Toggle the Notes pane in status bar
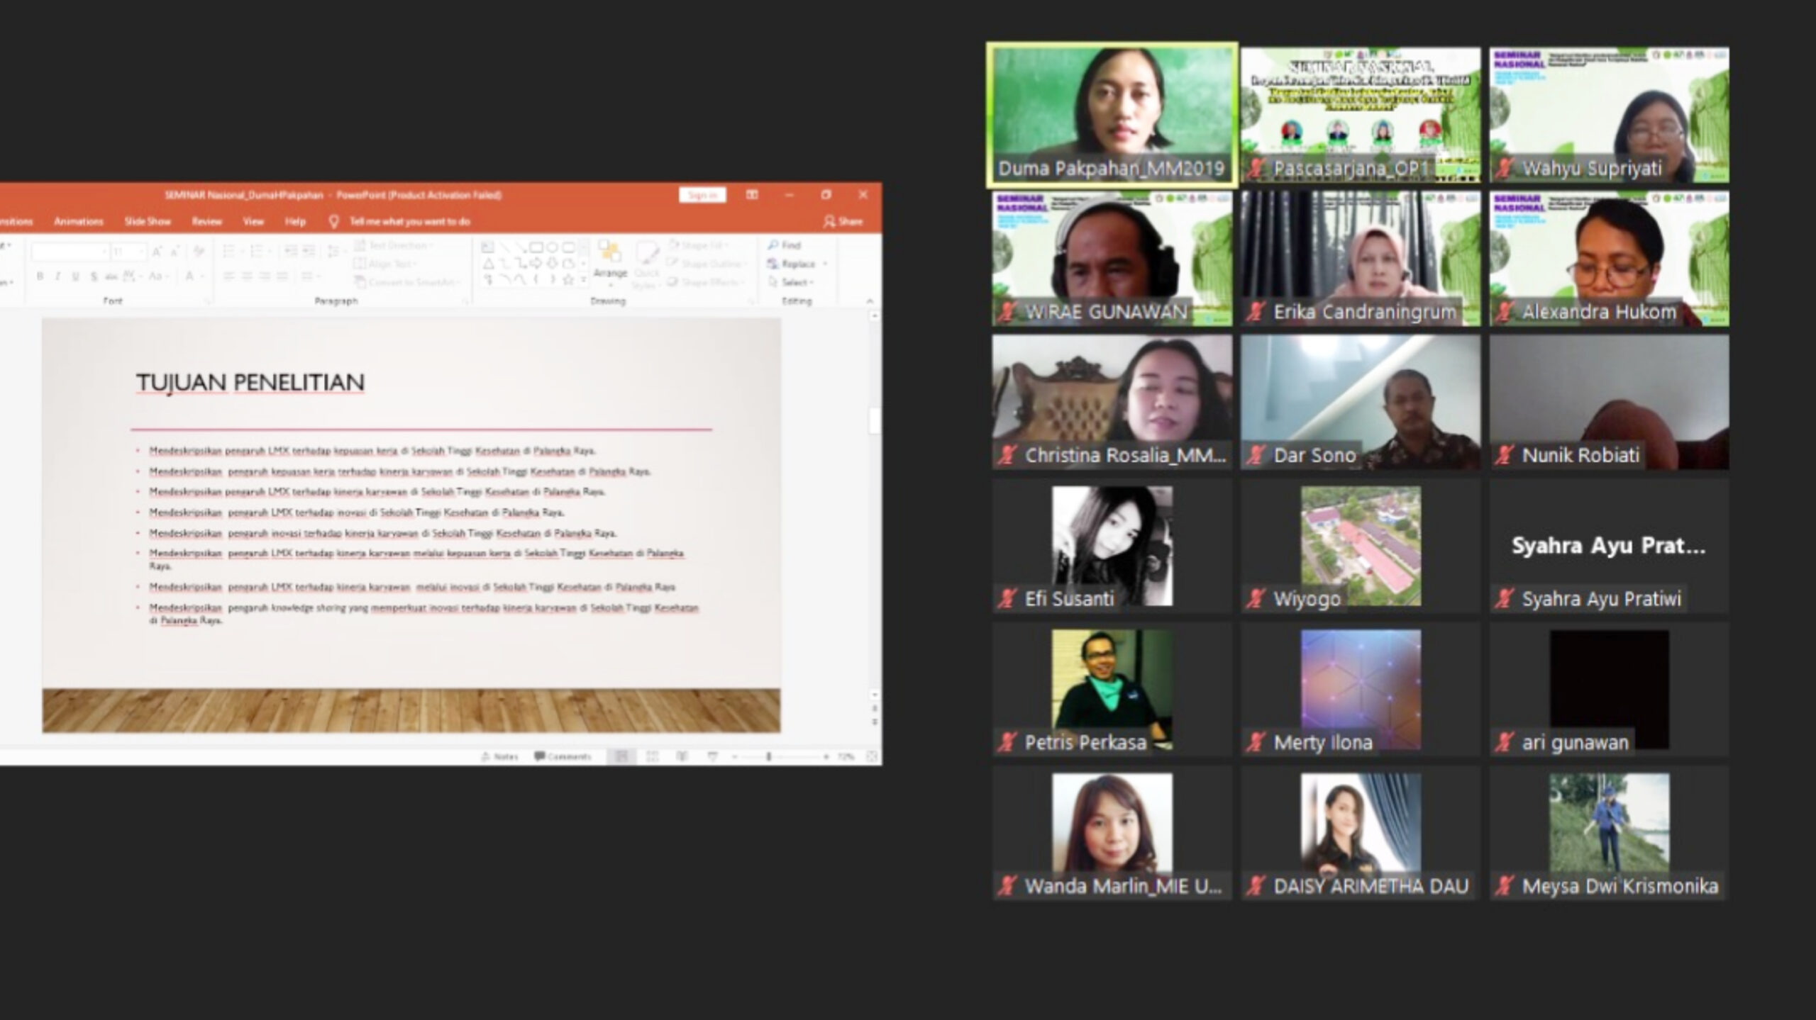 [499, 757]
